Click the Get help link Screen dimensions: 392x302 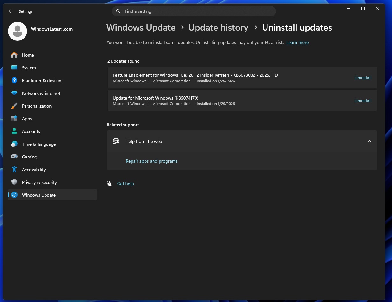pyautogui.click(x=125, y=184)
